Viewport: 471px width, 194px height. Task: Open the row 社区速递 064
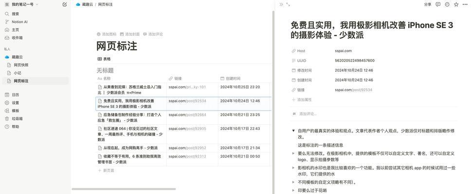coord(131,134)
